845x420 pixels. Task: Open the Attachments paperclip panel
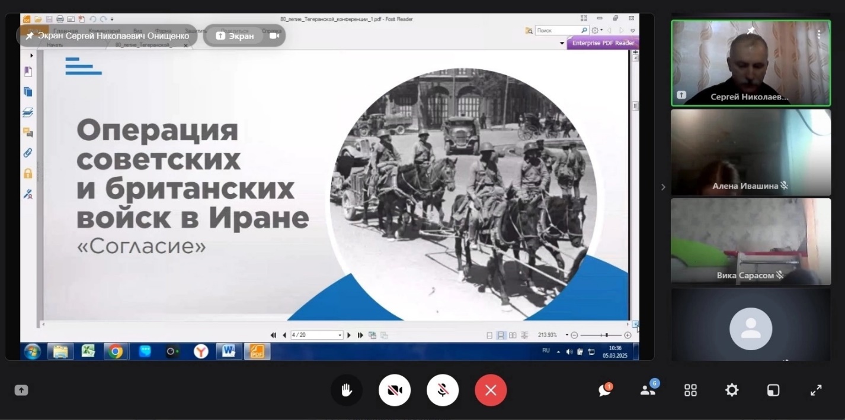tap(28, 153)
